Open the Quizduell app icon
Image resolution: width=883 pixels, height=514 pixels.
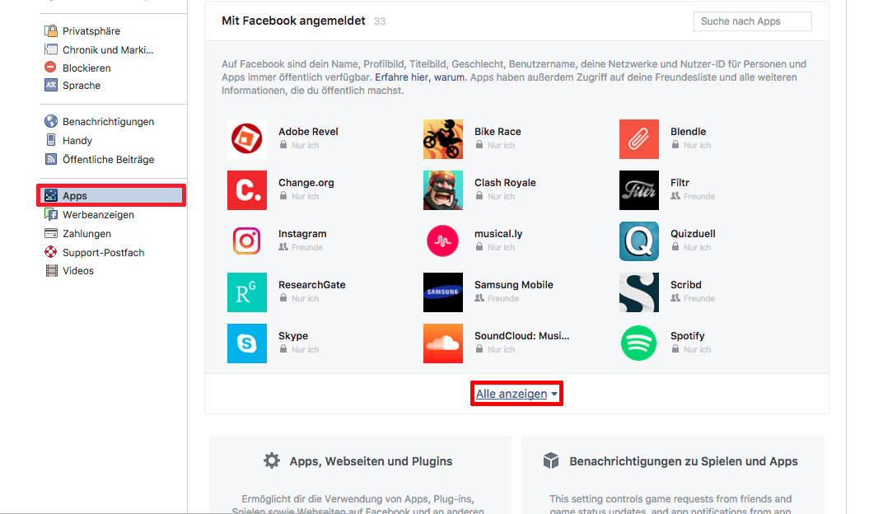[x=638, y=241]
